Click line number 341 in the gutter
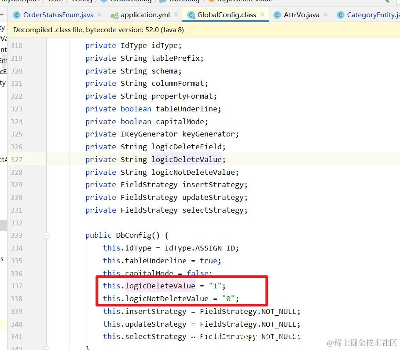Screen dimensions: 400x350 click(17, 336)
